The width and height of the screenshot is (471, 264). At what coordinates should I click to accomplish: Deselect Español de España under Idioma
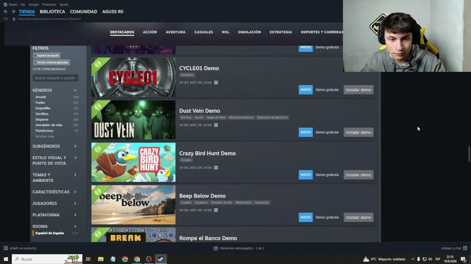tap(56, 233)
